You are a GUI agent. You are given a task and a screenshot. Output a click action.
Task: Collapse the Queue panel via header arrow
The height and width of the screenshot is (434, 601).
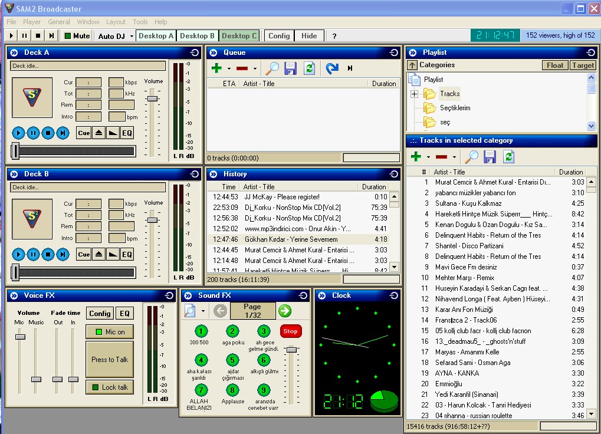point(214,52)
